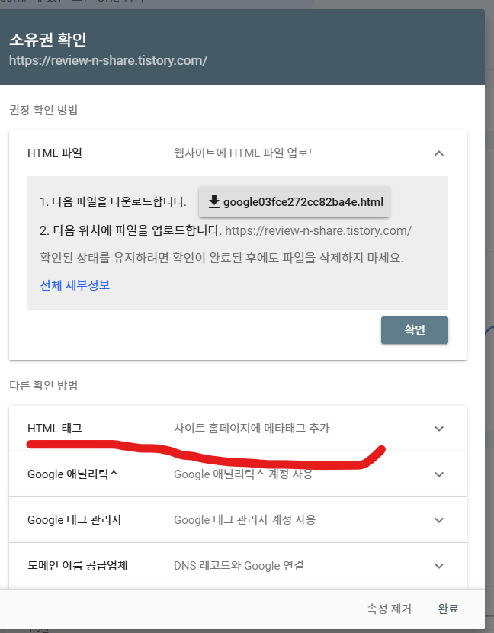The image size is (494, 633).
Task: Select the Google 태그 관리자 method label
Action: click(74, 519)
